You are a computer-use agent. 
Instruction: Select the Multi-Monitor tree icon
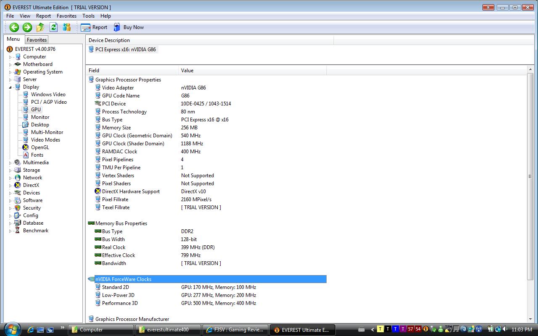coord(26,132)
